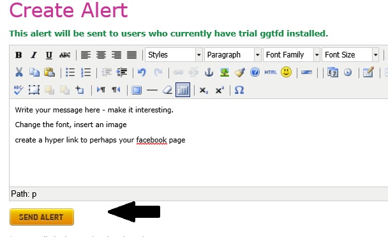Screen dimensions: 388x237
Task: Click the misspelled word facebook
Action: pyautogui.click(x=151, y=140)
